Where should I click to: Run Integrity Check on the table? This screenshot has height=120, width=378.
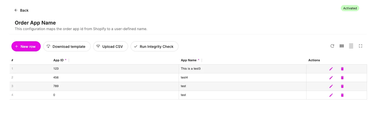coord(155,46)
